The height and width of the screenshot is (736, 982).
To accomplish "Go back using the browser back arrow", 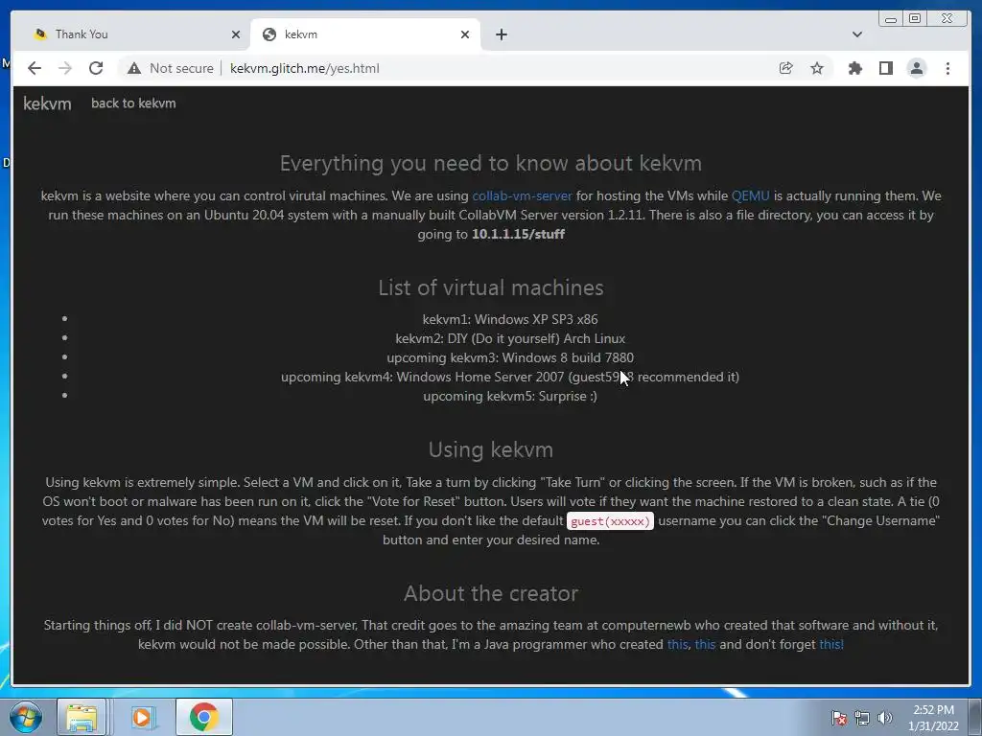I will [35, 68].
